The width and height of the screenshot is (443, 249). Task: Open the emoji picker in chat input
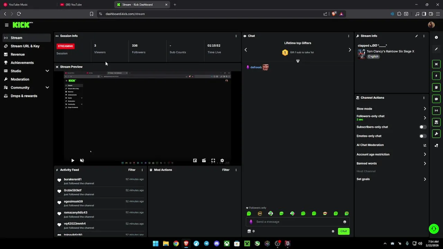pos(345,222)
